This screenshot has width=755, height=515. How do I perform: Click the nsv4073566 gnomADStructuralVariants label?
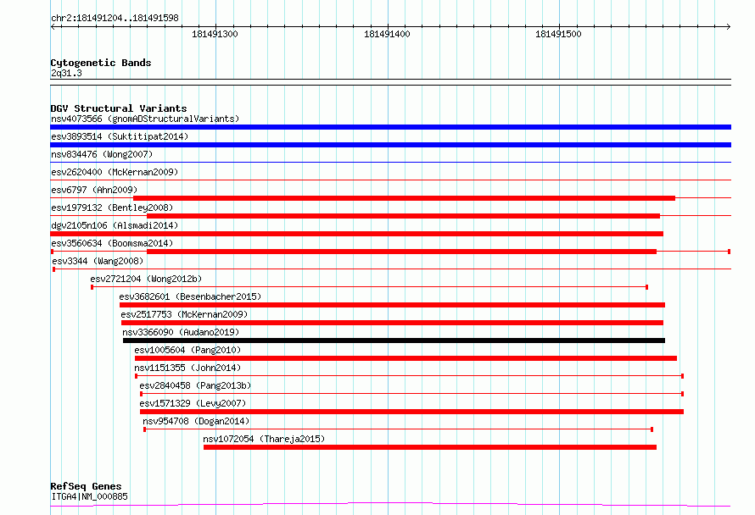145,119
